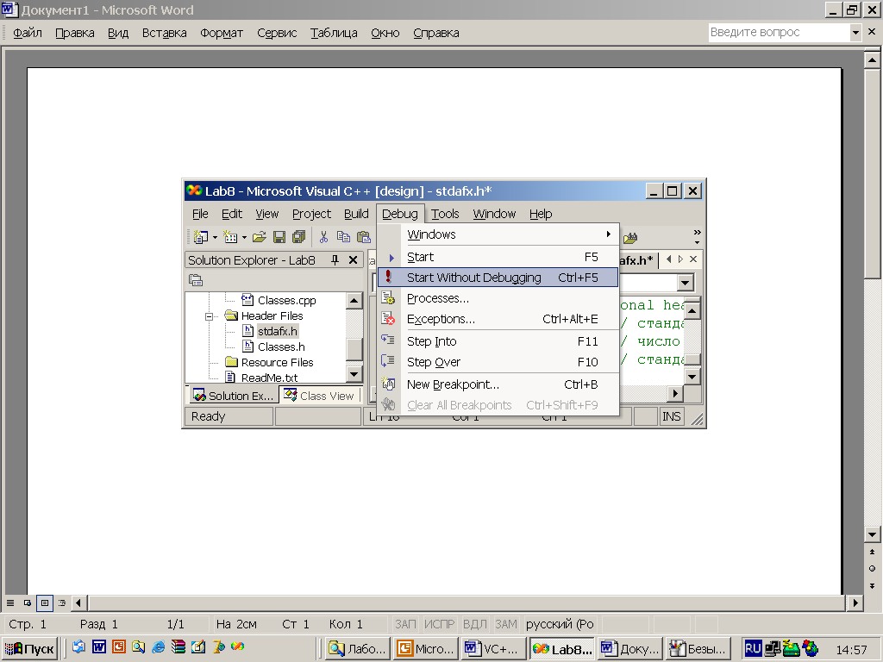Click the editor tab scroll right arrow
This screenshot has width=883, height=662.
[681, 259]
